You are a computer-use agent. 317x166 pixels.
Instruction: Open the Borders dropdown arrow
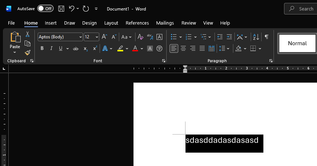pos(260,48)
